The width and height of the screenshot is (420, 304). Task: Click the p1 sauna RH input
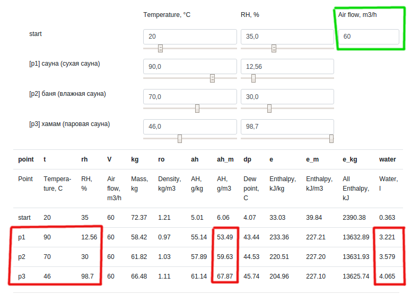coord(287,66)
